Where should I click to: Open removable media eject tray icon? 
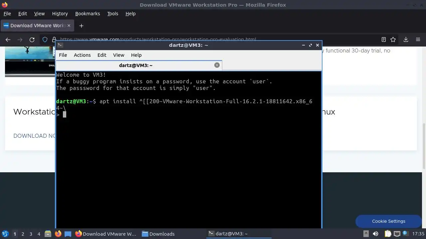pyautogui.click(x=366, y=234)
